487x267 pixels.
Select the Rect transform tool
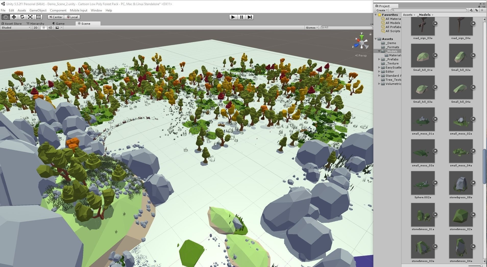(38, 17)
